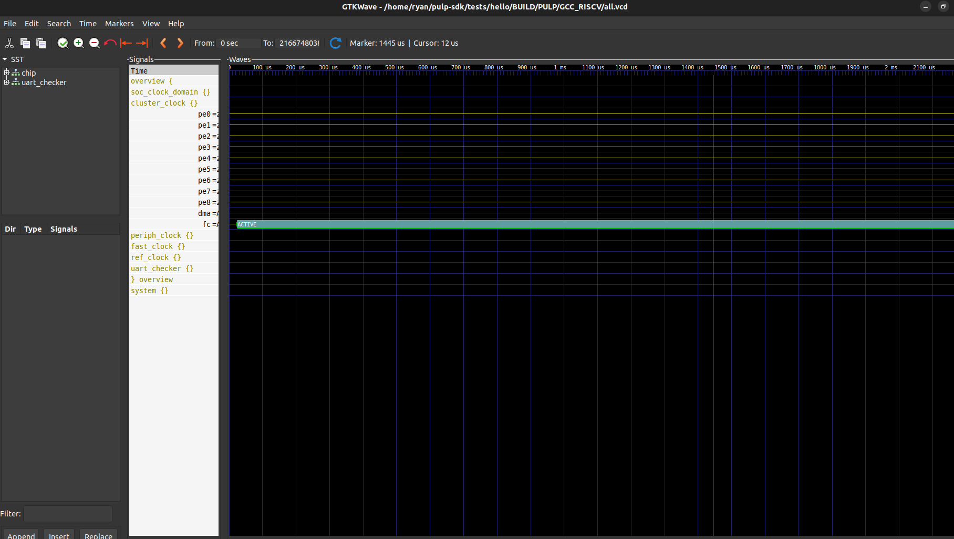
Task: Click the 2 ms tick on time ruler
Action: [x=891, y=67]
